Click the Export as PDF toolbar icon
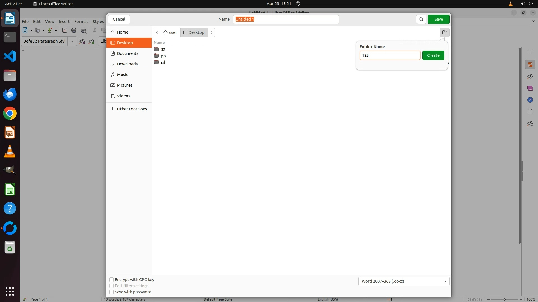Image resolution: width=538 pixels, height=302 pixels. (x=65, y=30)
